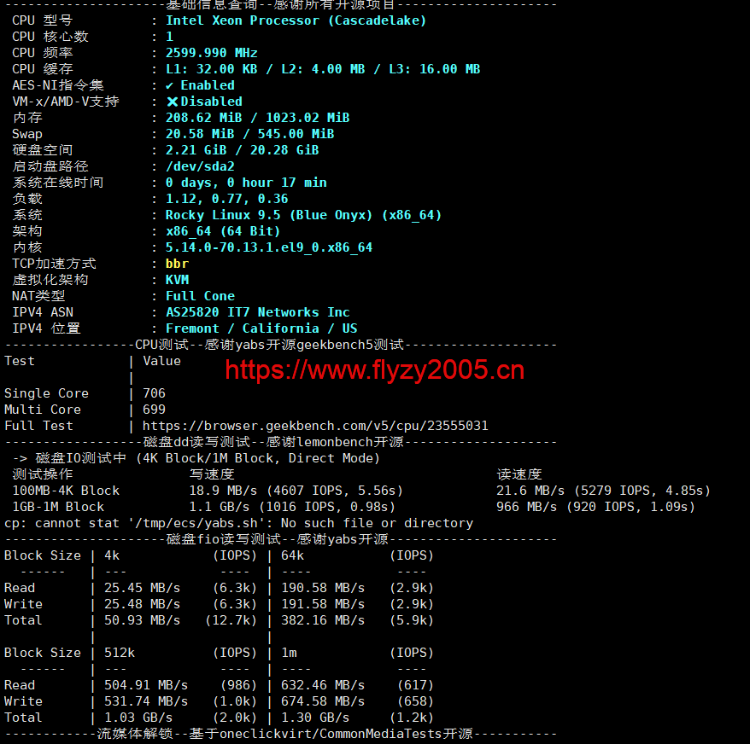This screenshot has height=744, width=750.
Task: Click the NAT type 'Full Cone'
Action: point(200,296)
